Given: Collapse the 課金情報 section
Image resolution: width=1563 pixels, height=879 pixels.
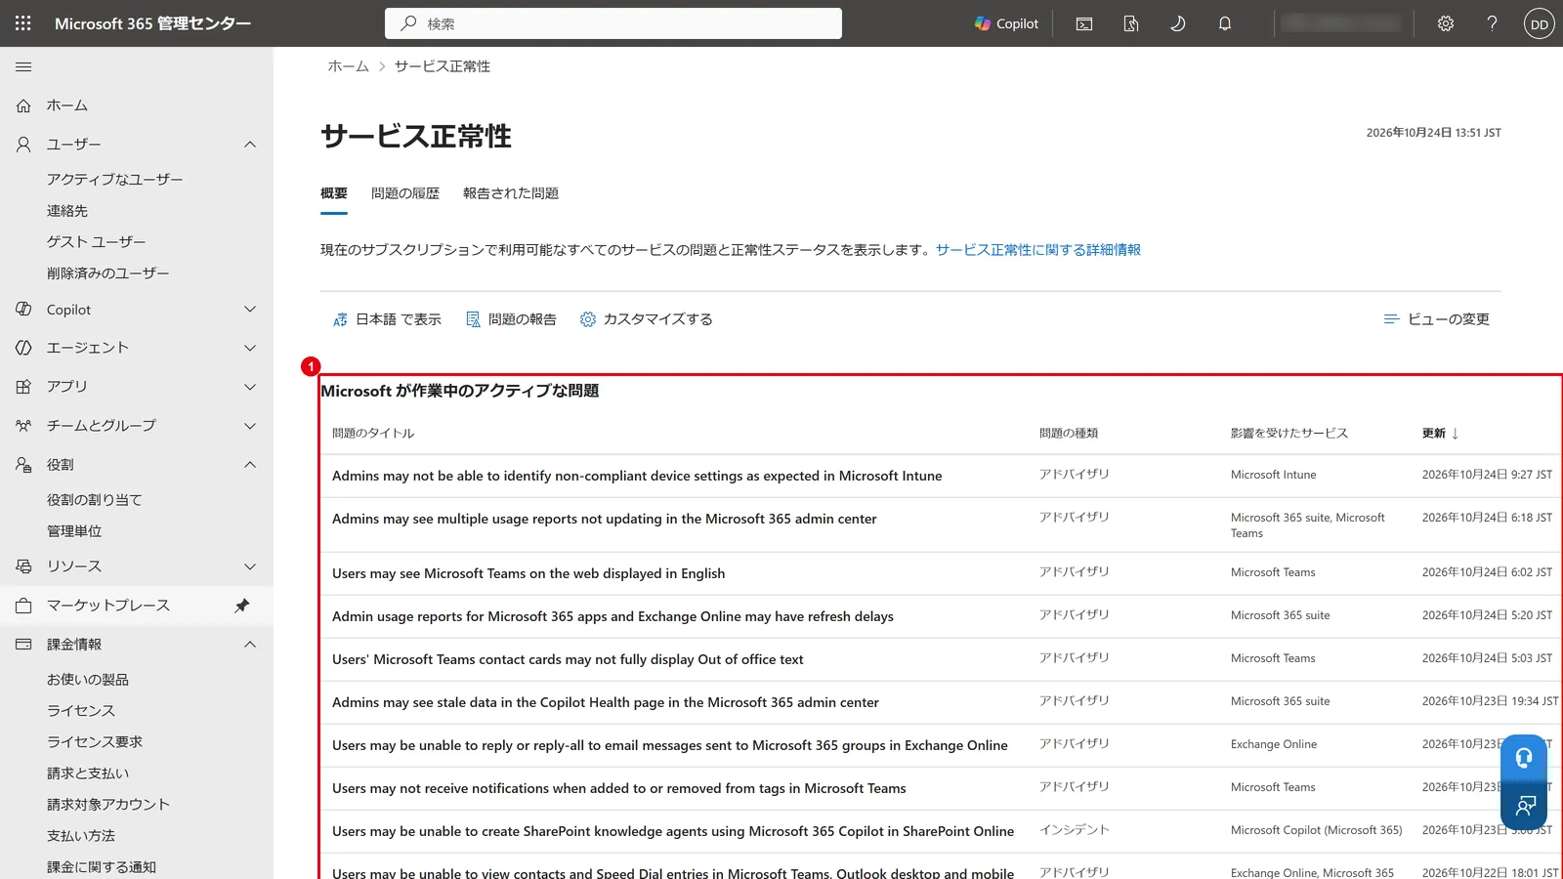Looking at the screenshot, I should click(250, 645).
